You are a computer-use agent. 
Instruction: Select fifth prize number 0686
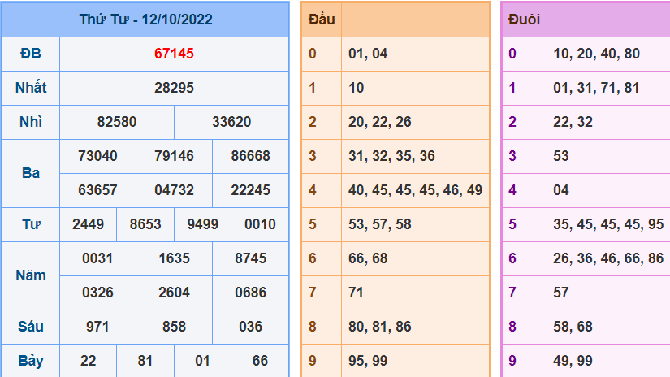tap(250, 292)
